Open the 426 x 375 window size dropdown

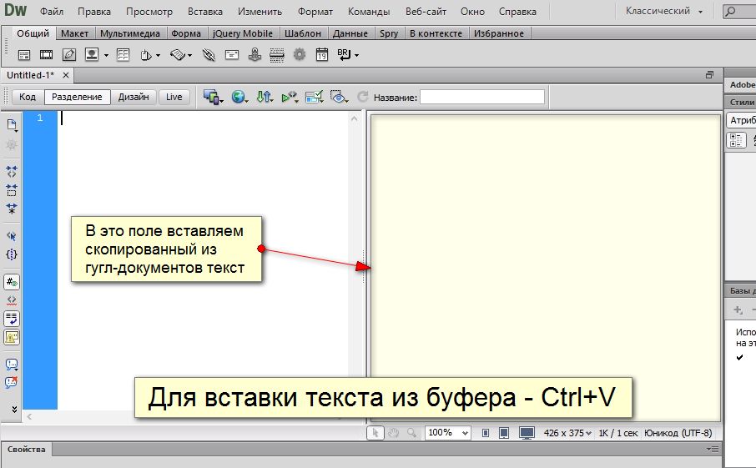tap(568, 433)
